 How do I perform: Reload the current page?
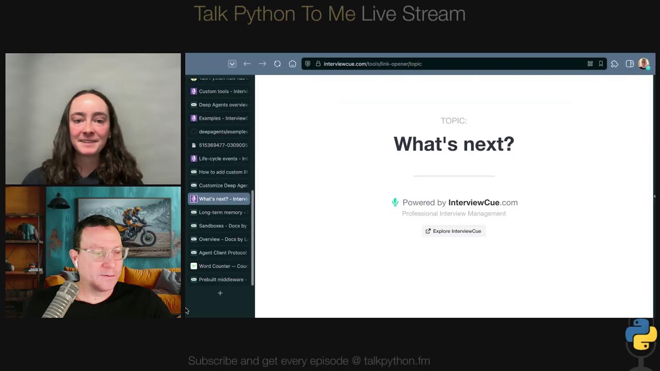pyautogui.click(x=277, y=64)
